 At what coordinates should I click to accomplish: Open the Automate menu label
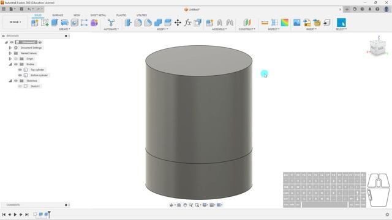pos(111,29)
